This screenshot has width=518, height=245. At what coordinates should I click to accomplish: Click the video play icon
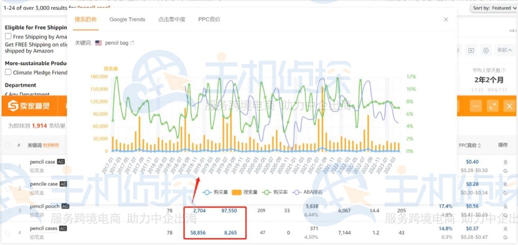[x=471, y=51]
